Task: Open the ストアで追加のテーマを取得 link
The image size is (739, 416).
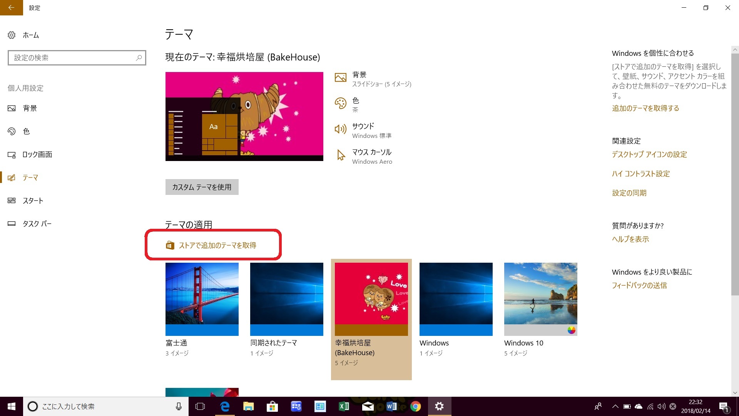Action: 217,245
